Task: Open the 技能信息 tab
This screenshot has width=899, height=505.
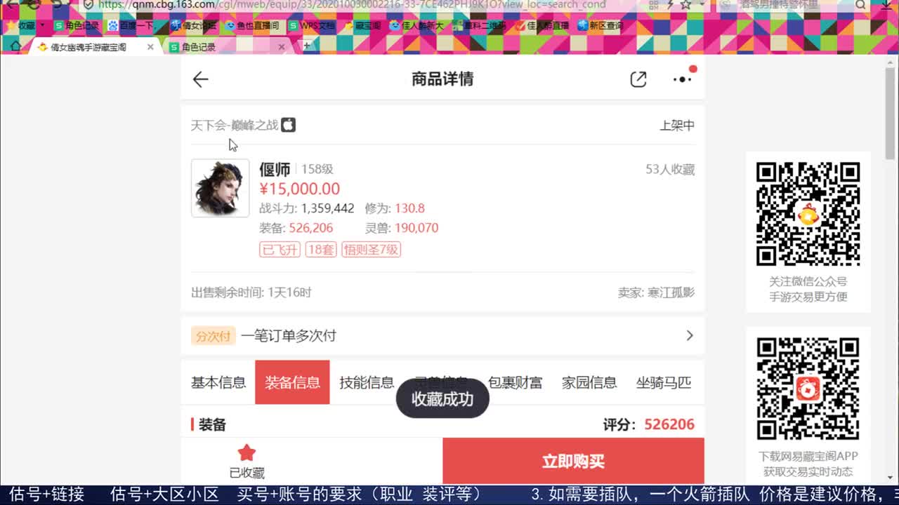Action: (x=367, y=382)
